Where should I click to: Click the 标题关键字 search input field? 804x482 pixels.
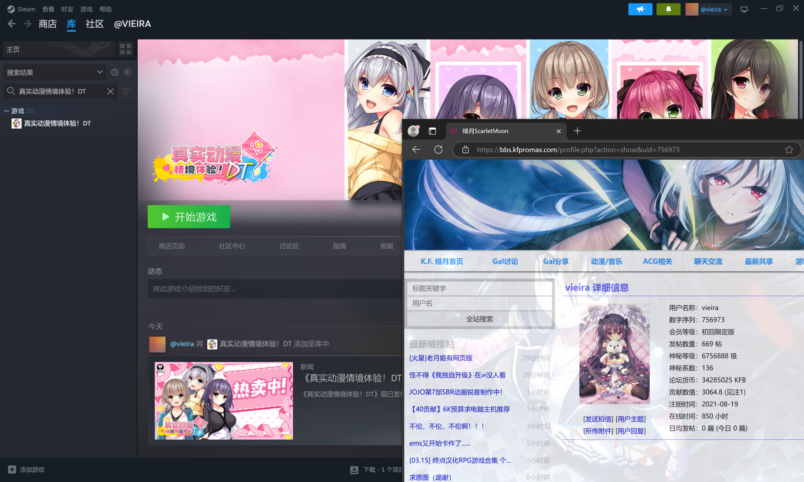[479, 288]
